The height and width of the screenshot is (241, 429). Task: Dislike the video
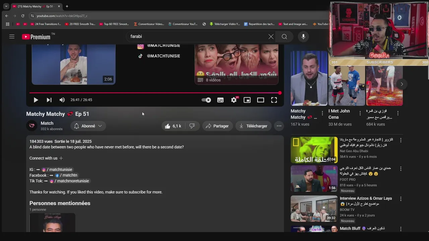point(192,126)
